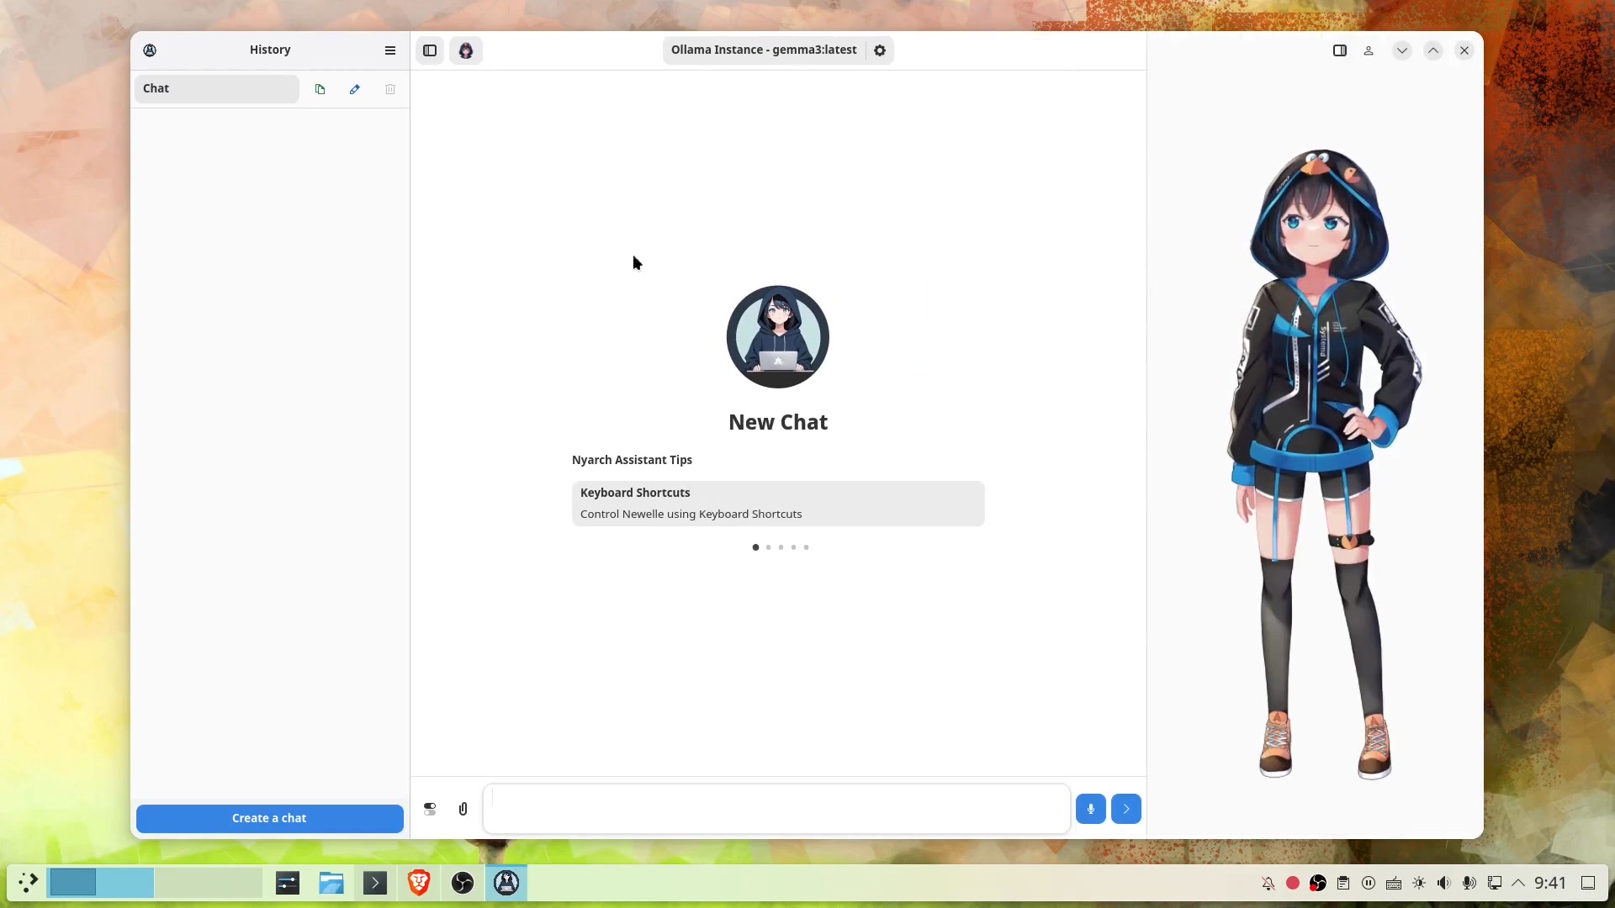This screenshot has height=908, width=1615.
Task: Open Dolphin file manager from taskbar
Action: [331, 883]
